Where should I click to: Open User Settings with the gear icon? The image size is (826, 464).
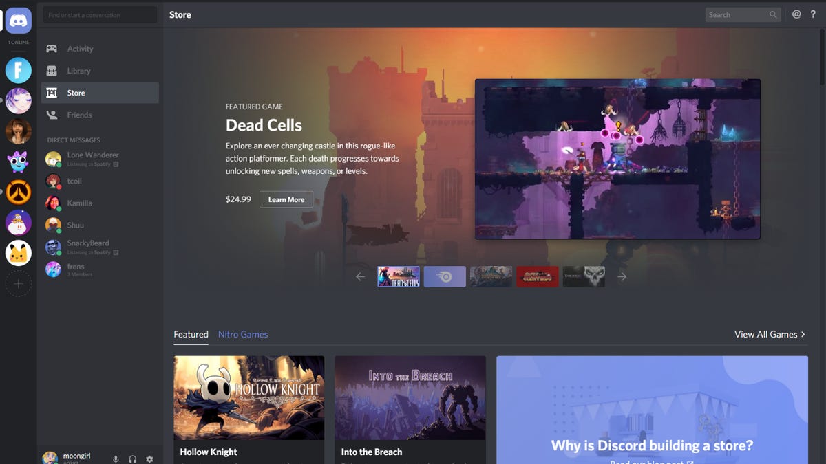pos(149,459)
